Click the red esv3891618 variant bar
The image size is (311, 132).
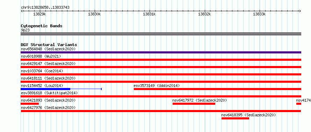point(161,96)
